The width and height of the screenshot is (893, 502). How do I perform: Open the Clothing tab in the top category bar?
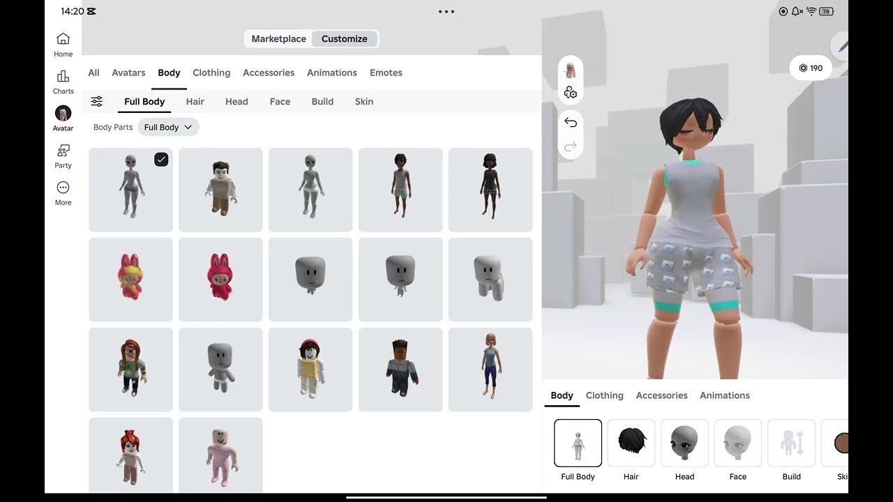(x=211, y=73)
